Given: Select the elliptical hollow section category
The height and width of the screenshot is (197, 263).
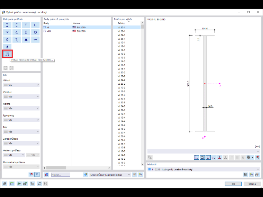Looking at the screenshot, I should [x=7, y=39].
